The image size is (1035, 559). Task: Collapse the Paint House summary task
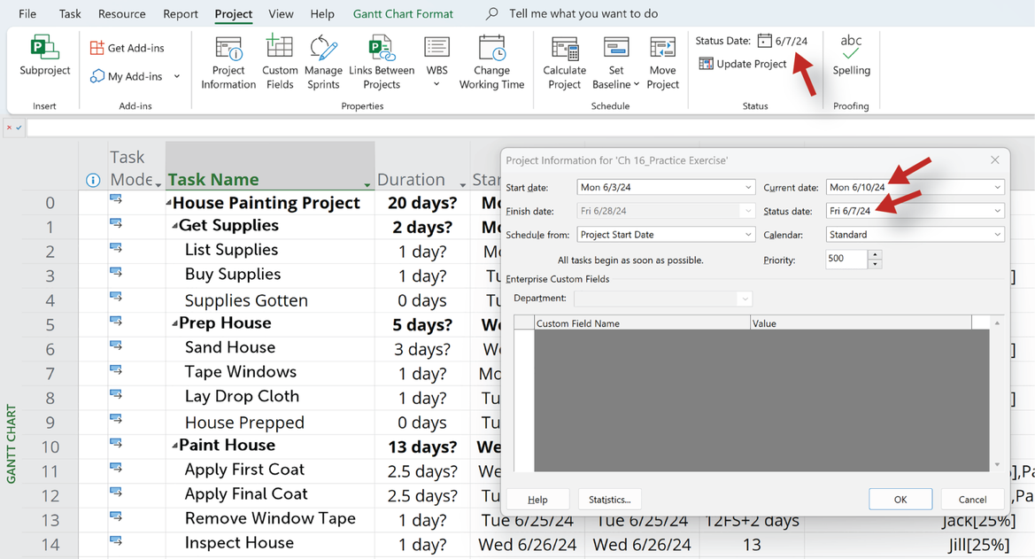(175, 446)
